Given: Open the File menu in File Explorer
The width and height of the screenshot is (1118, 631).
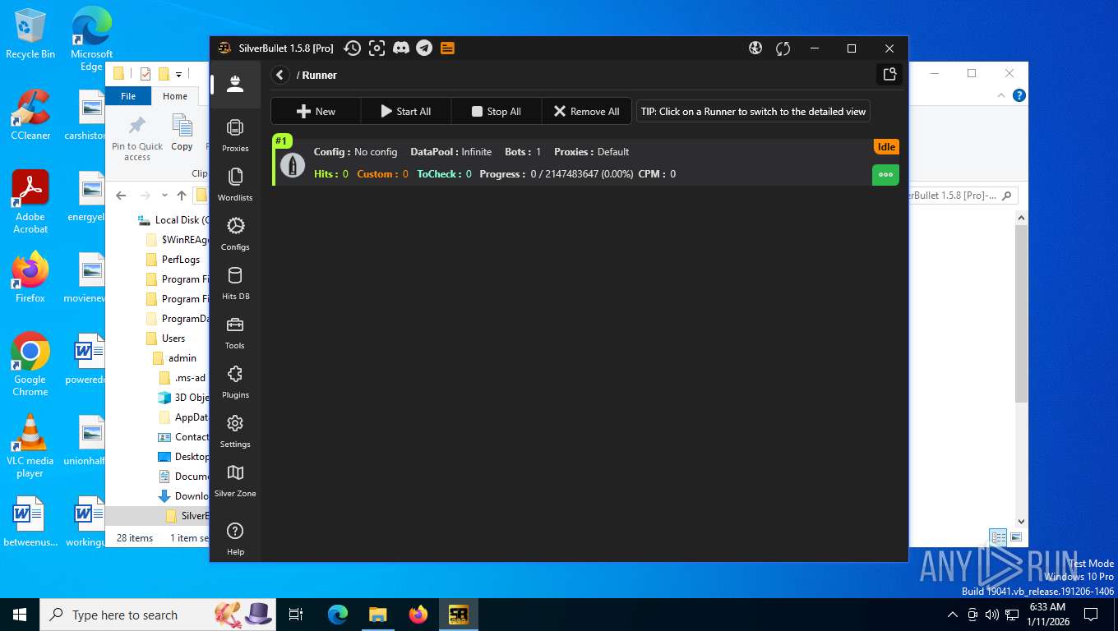Looking at the screenshot, I should click(128, 96).
